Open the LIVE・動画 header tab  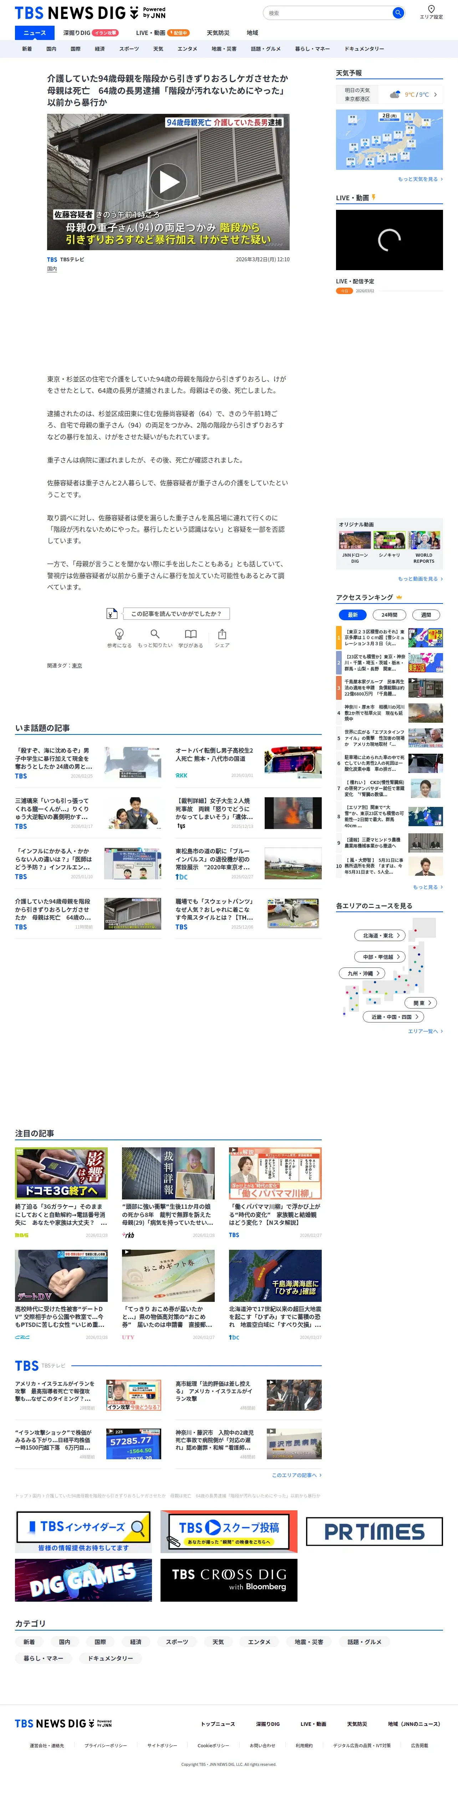point(163,33)
